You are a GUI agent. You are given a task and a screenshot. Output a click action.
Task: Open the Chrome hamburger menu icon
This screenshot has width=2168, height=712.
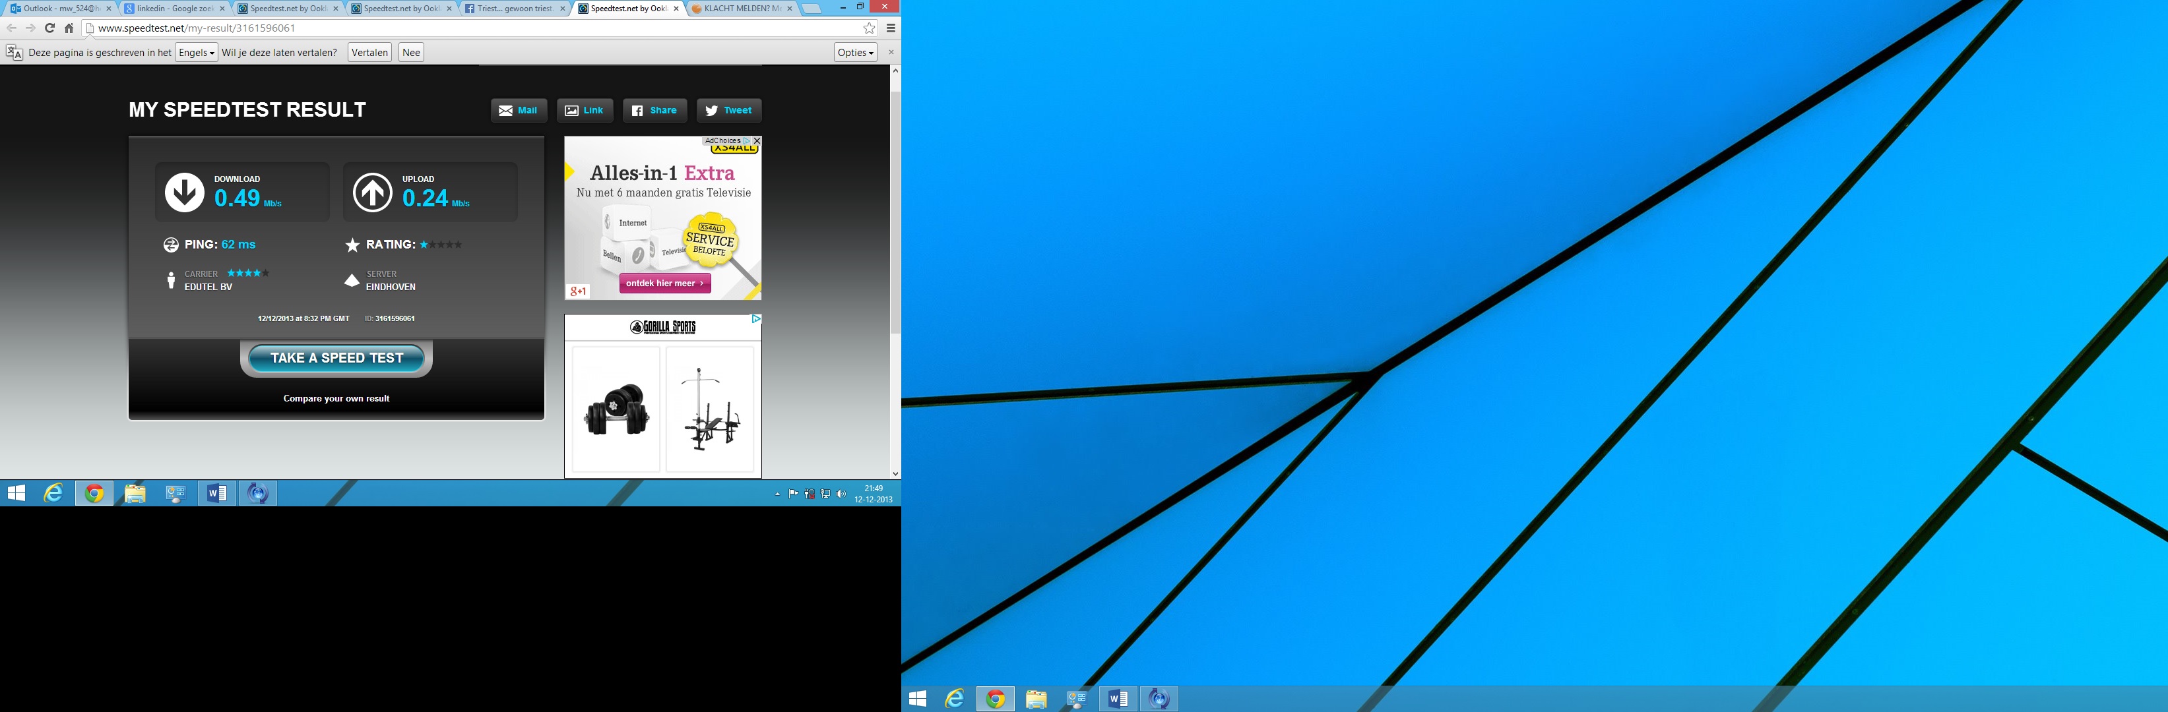pos(891,28)
